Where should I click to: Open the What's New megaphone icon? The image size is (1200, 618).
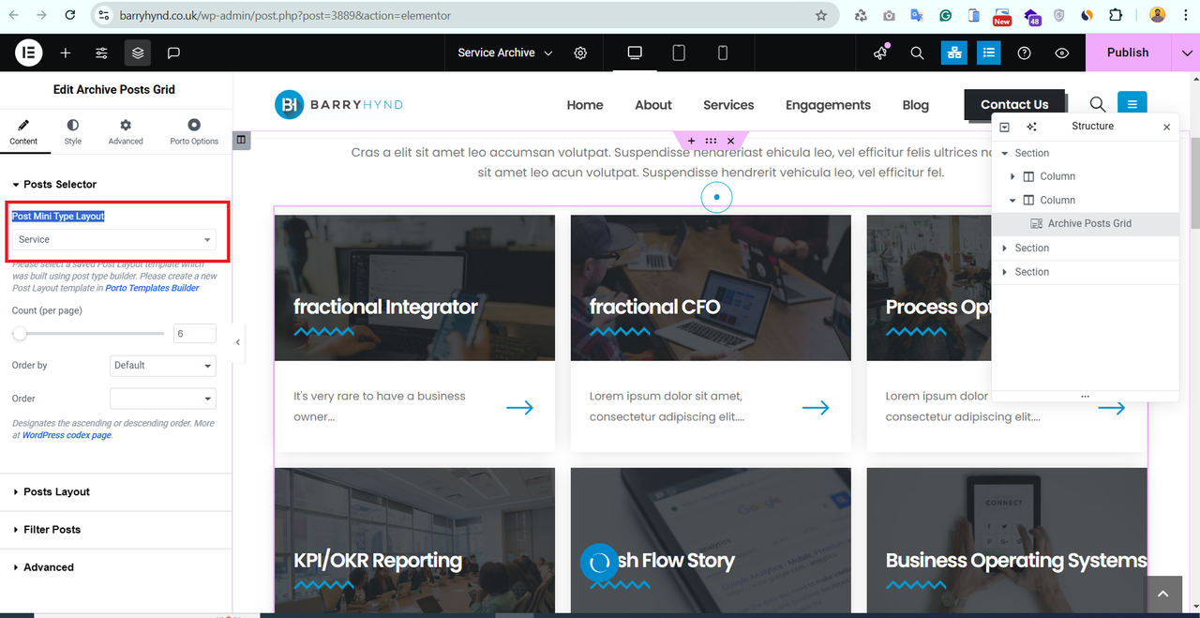879,53
